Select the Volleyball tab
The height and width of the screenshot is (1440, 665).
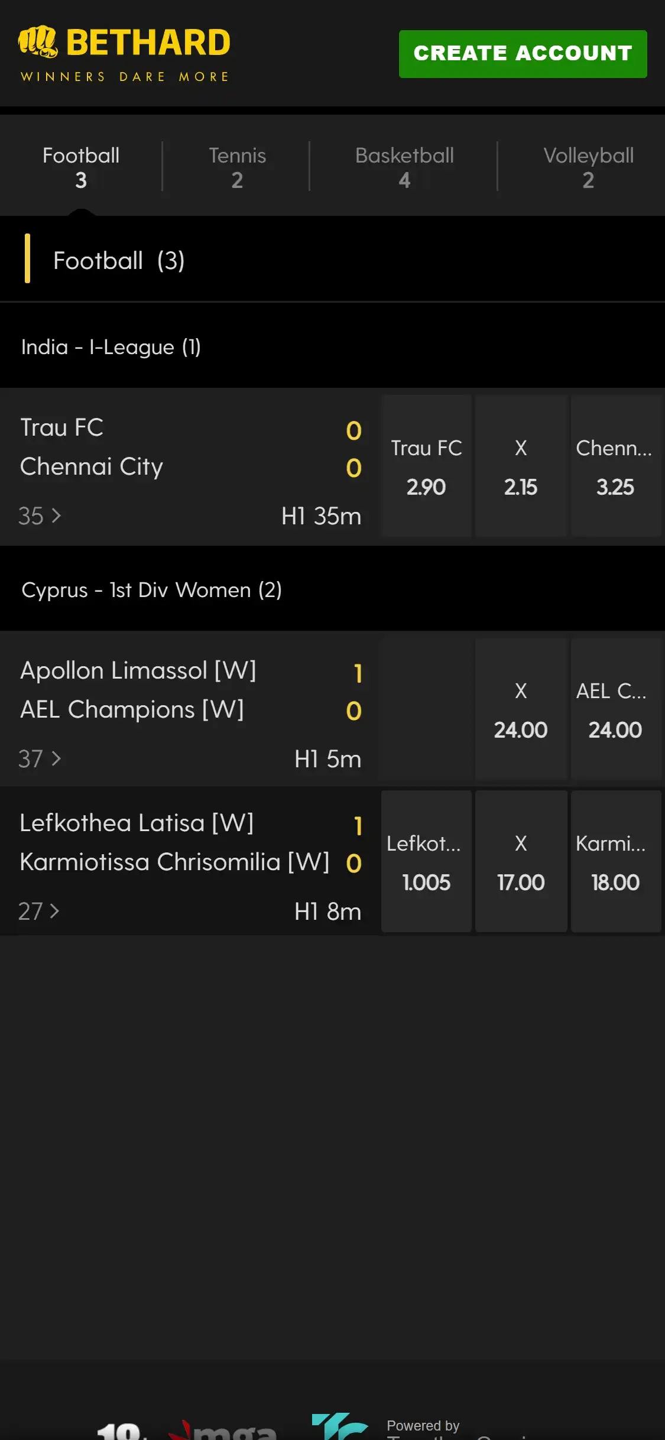[588, 167]
